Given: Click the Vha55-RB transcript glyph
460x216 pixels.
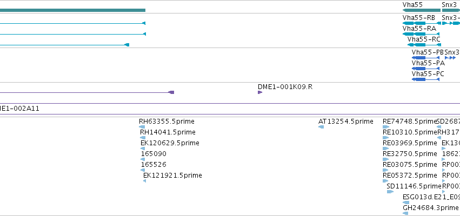Looking at the screenshot, I should click(x=422, y=23).
